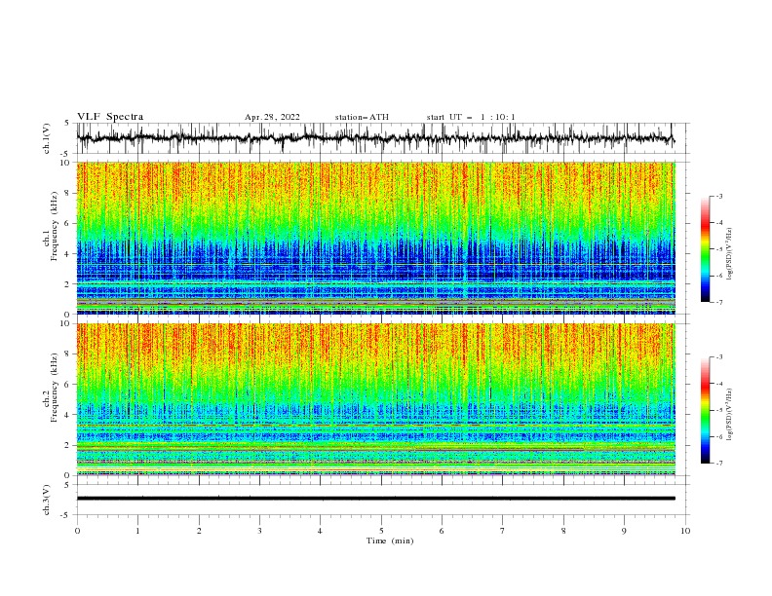This screenshot has height=596, width=772.
Task: Click the "VLF Spectra" plot title
Action: pyautogui.click(x=110, y=117)
